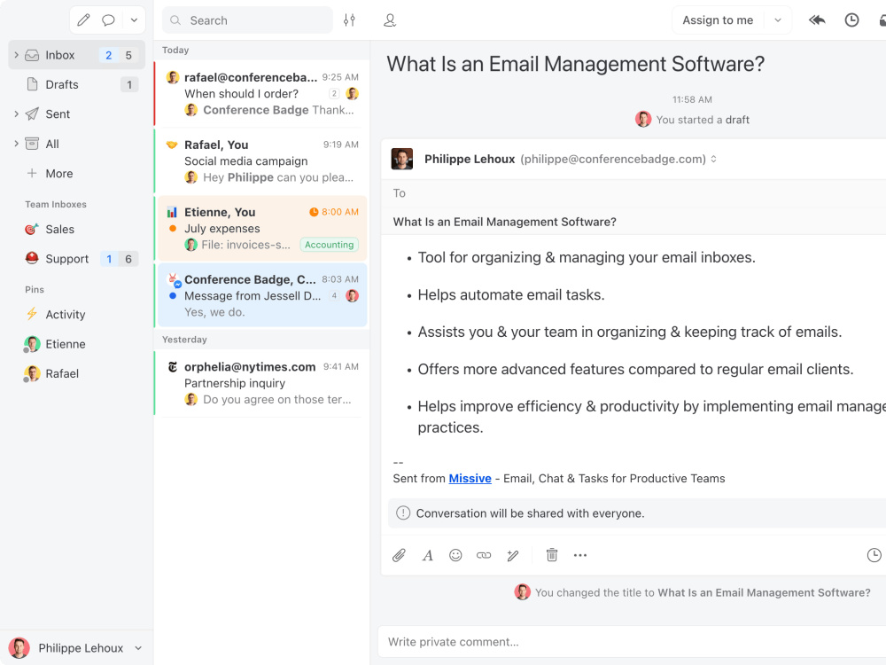Click snooze clock icon in top toolbar

851,20
